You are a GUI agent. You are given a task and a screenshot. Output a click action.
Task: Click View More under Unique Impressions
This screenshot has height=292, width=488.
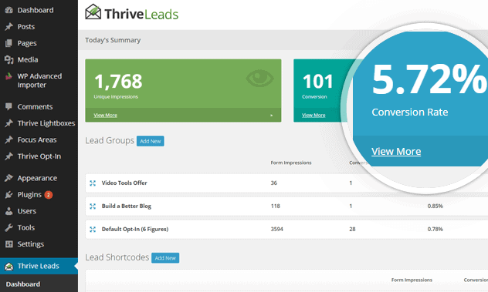pos(106,116)
